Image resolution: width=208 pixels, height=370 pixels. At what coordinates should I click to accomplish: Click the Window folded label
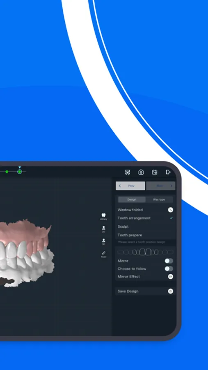pos(130,210)
